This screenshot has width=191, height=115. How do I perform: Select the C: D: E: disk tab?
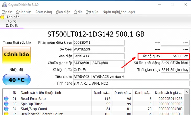pos(12,25)
